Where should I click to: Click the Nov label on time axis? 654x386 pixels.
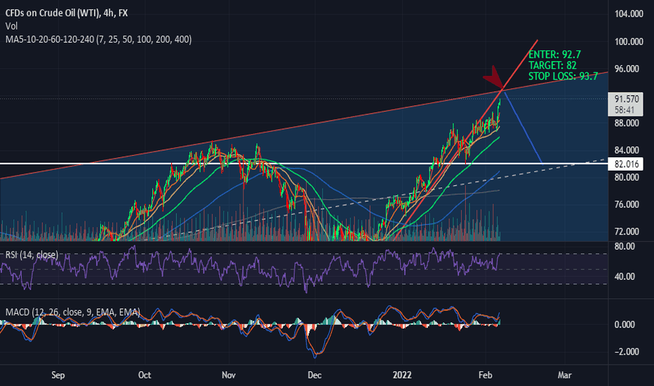pos(229,375)
